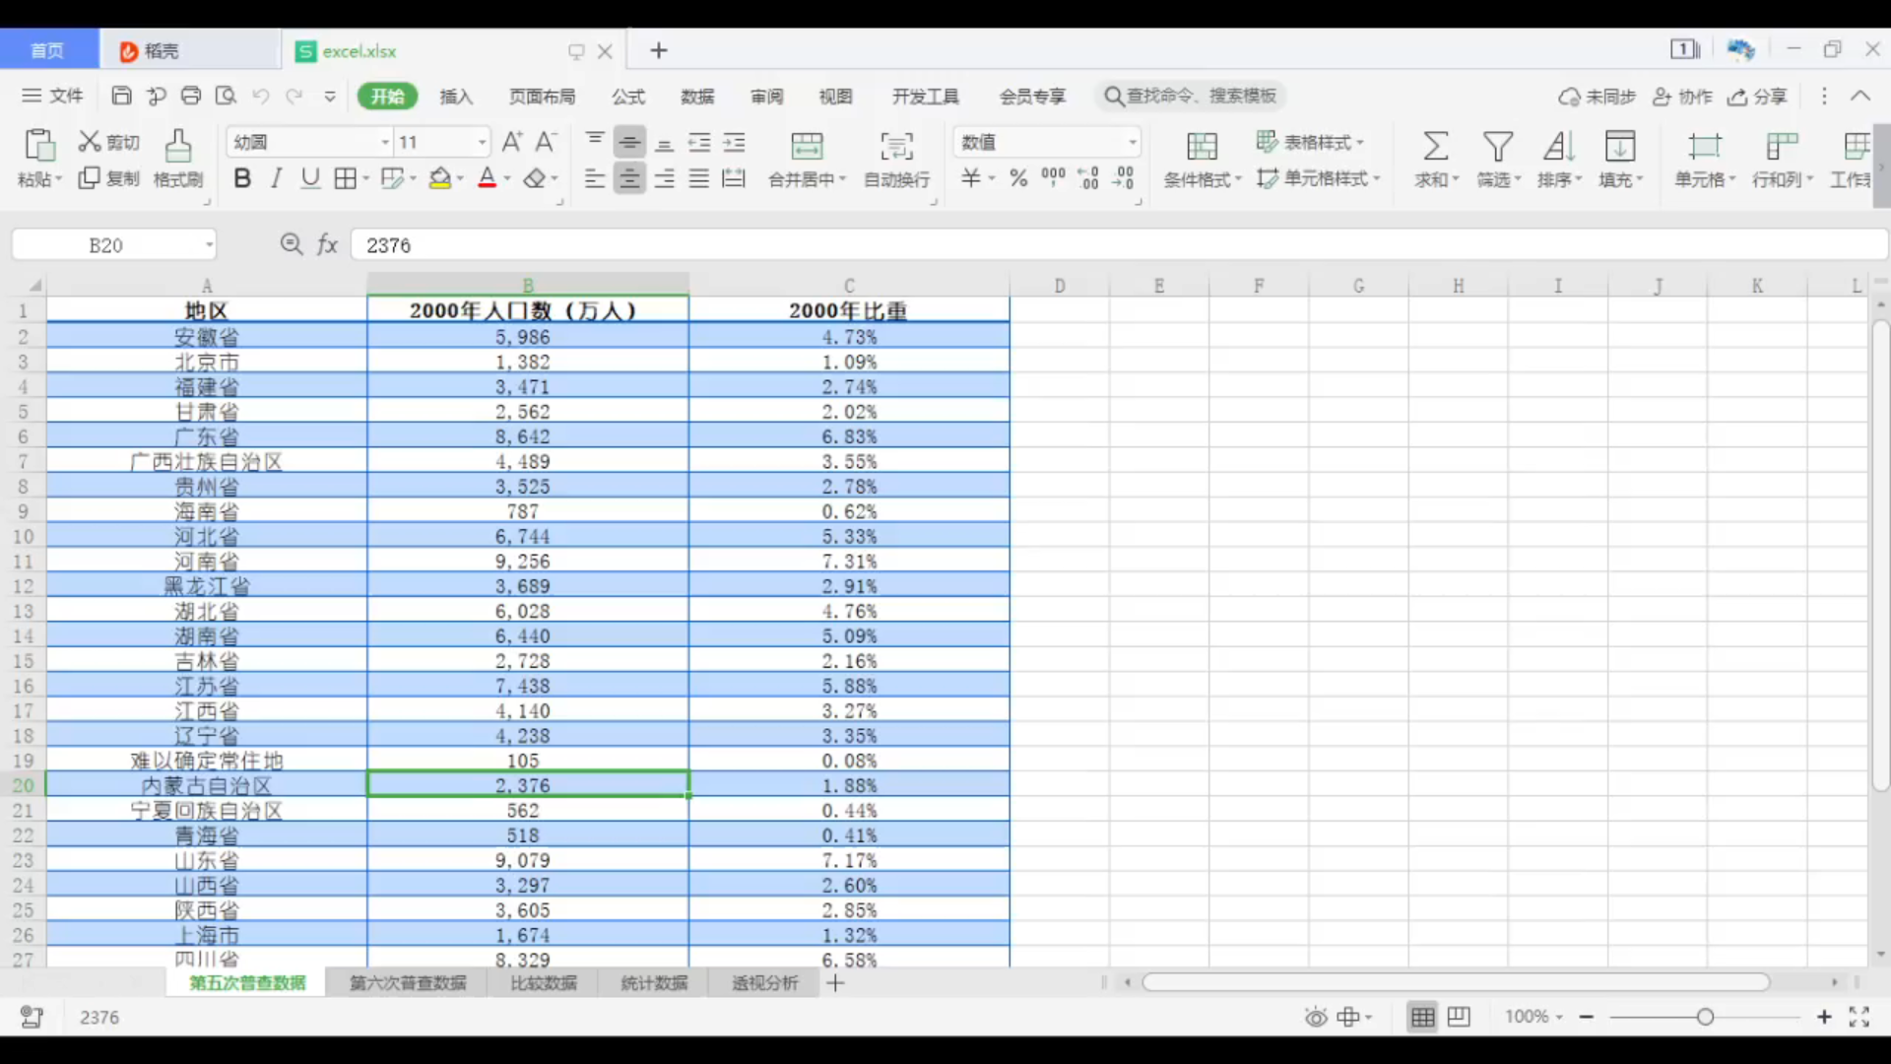Switch to the 数据 ribbon tab
The width and height of the screenshot is (1891, 1064).
(697, 96)
